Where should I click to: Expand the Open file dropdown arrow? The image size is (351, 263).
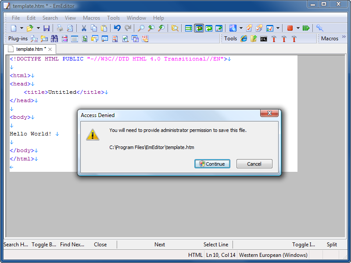(38, 28)
